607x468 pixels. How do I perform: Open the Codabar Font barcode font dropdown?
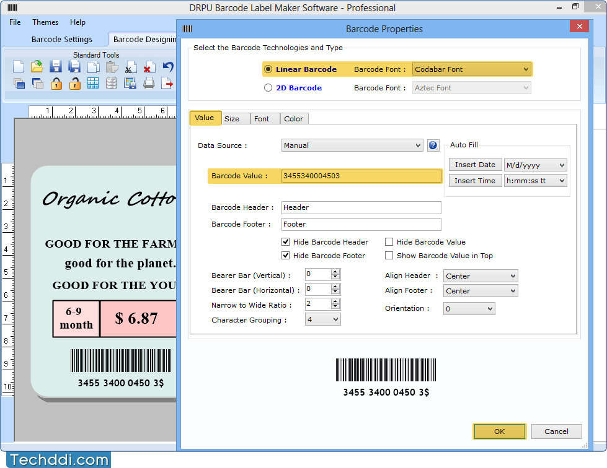click(x=471, y=69)
